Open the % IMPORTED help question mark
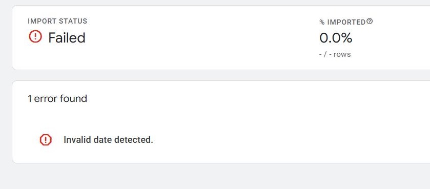Image resolution: width=430 pixels, height=189 pixels. [x=370, y=21]
